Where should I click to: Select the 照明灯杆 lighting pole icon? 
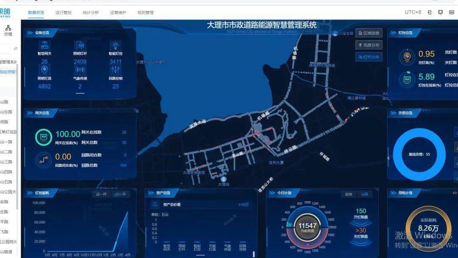(x=81, y=45)
